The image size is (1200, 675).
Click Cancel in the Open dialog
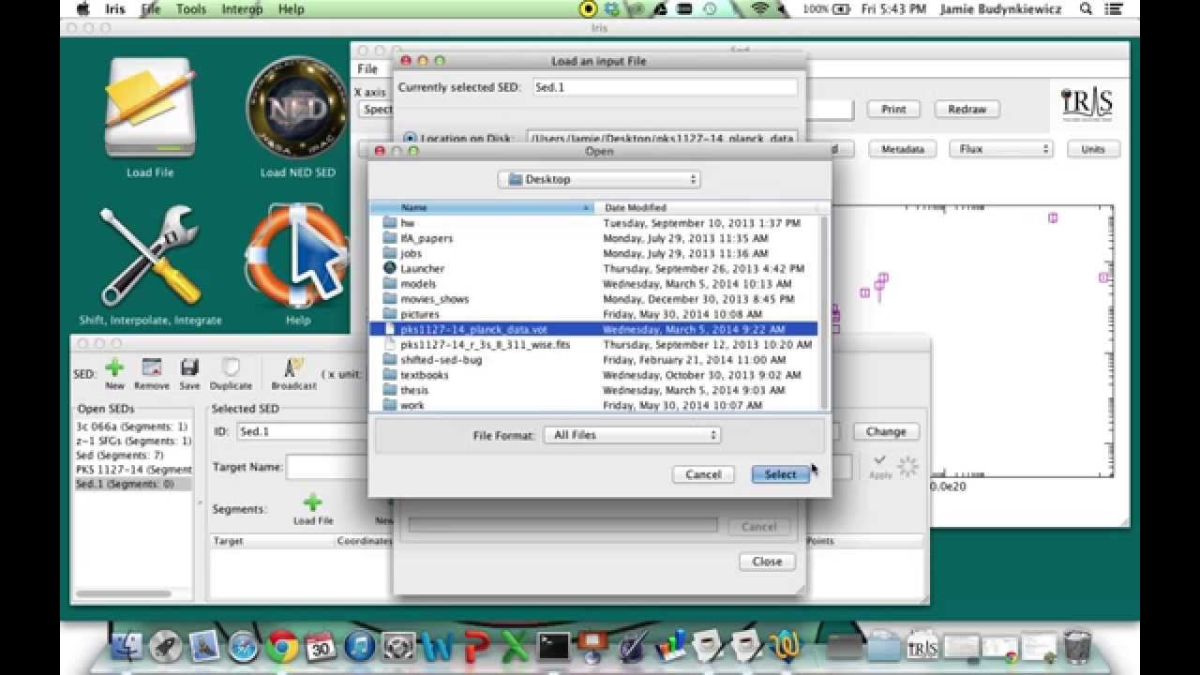point(703,474)
